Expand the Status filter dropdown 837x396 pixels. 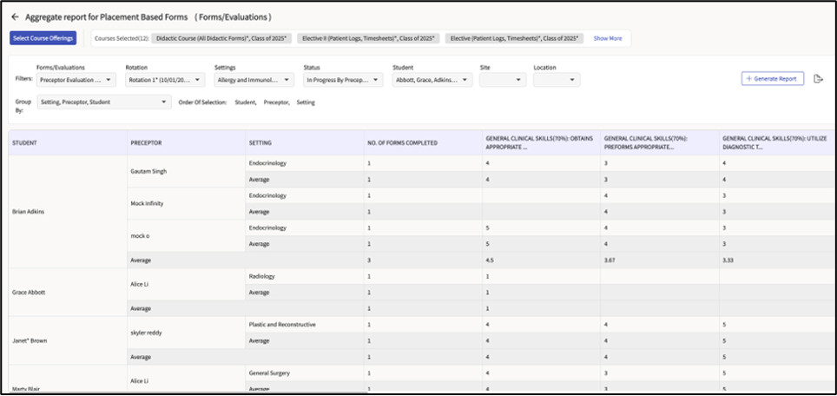click(x=343, y=80)
